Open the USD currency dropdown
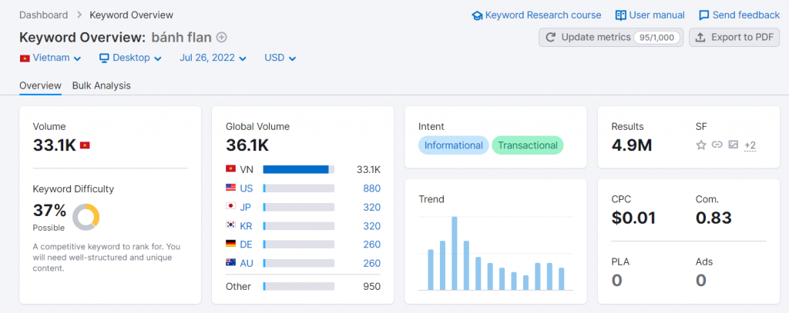The width and height of the screenshot is (789, 313). pyautogui.click(x=280, y=58)
